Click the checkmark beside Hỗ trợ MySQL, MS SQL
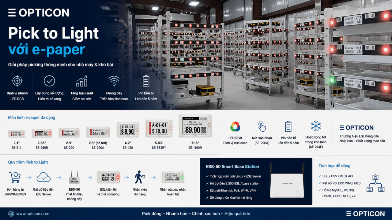The image size is (392, 220). (320, 190)
